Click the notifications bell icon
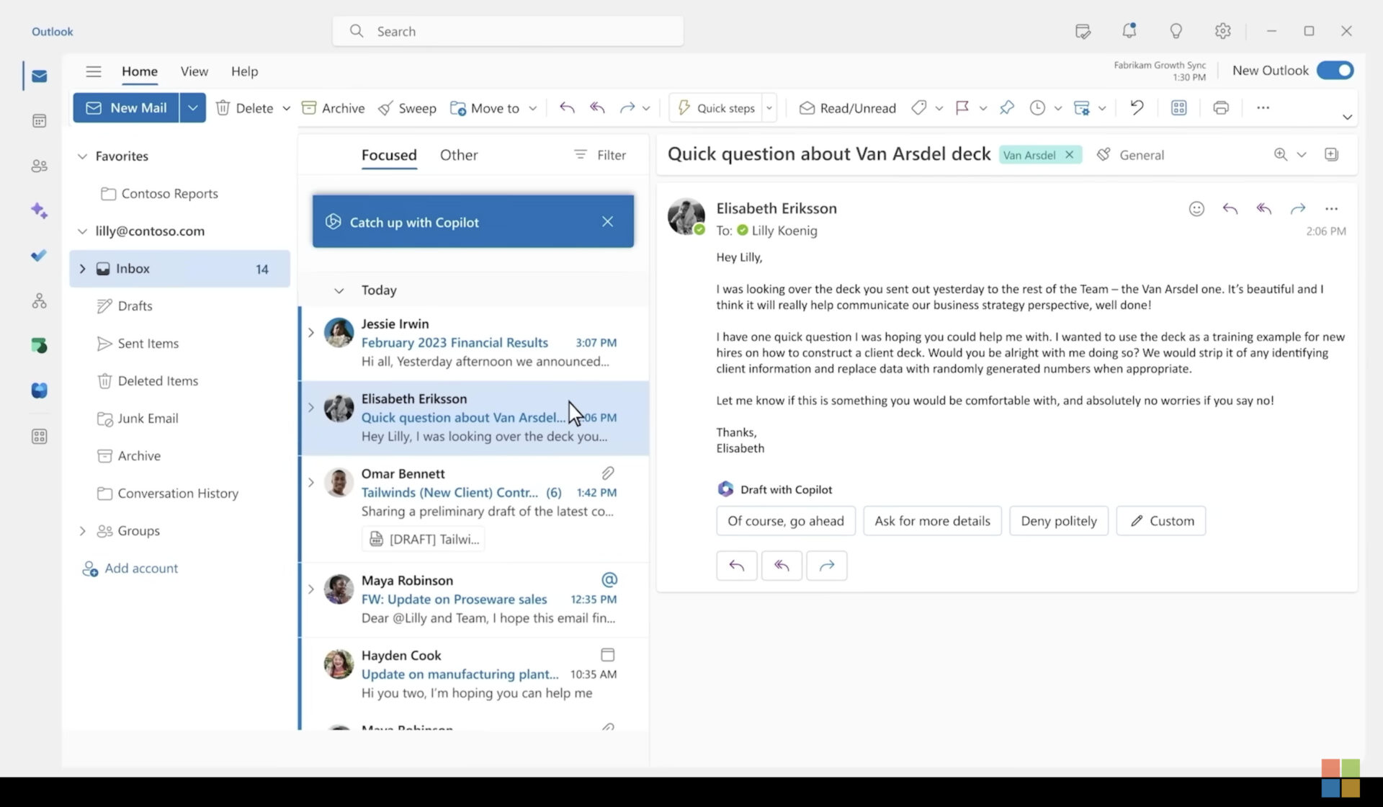 coord(1129,31)
